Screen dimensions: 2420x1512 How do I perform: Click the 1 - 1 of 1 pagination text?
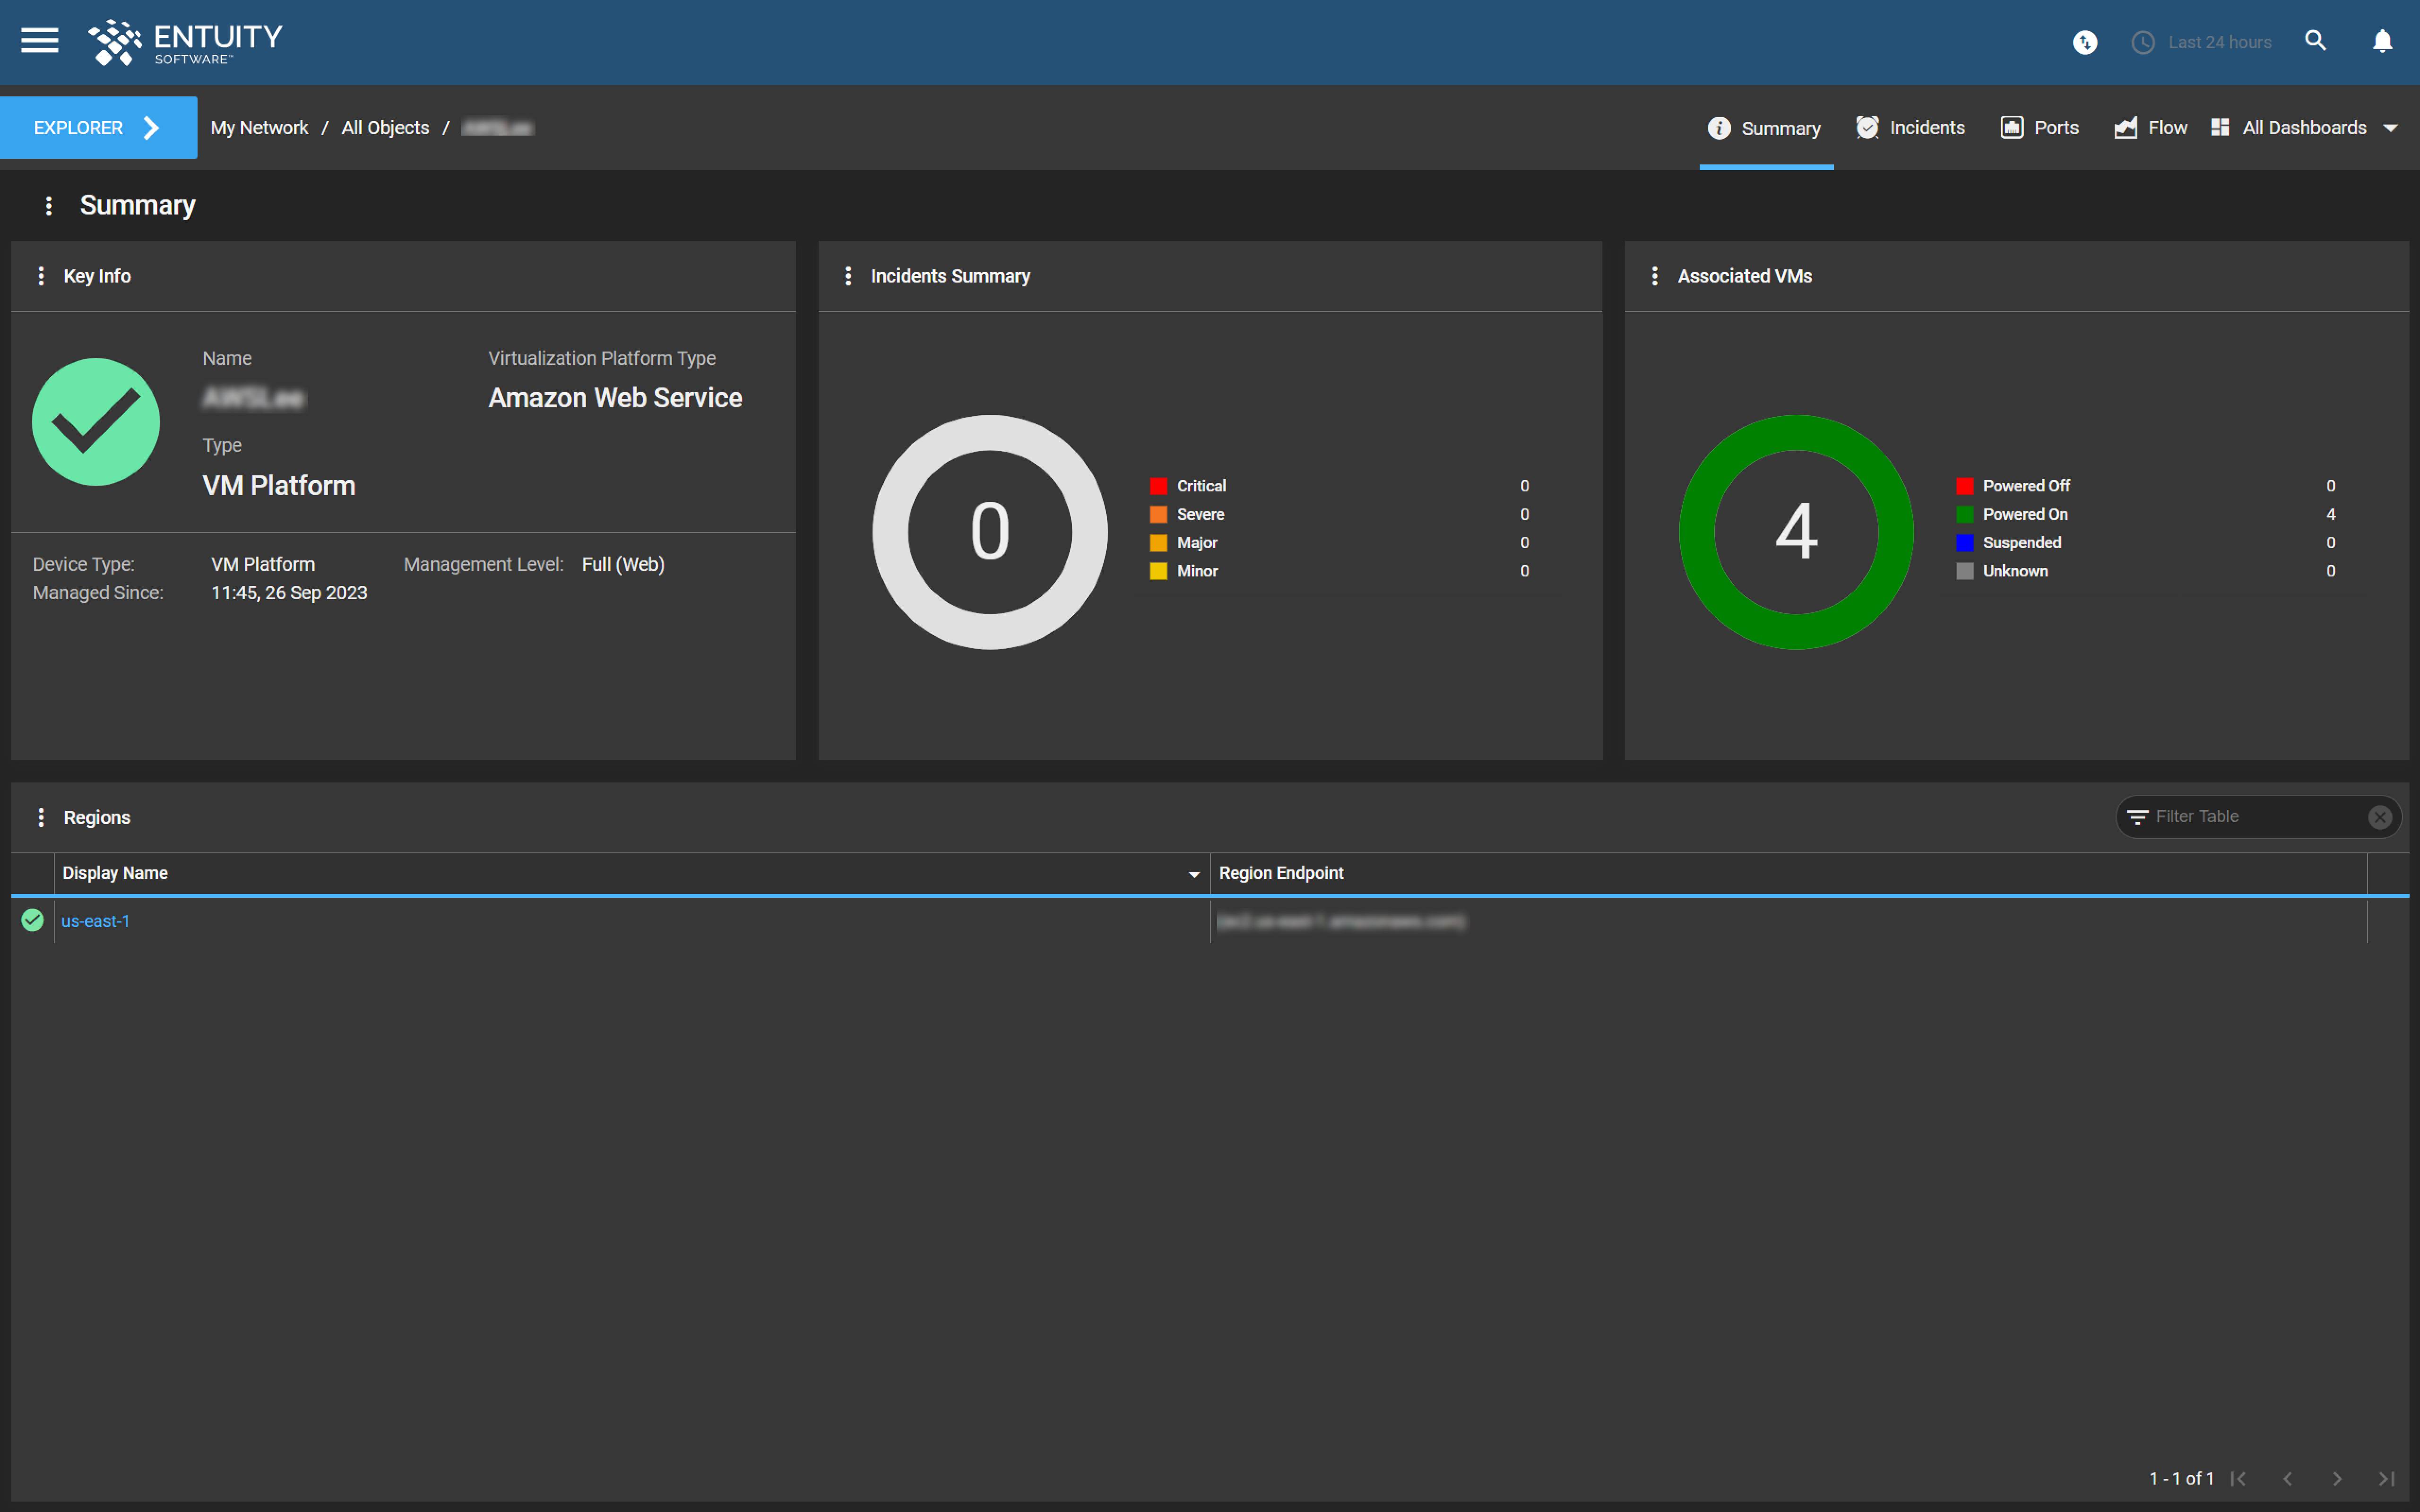pyautogui.click(x=2181, y=1478)
